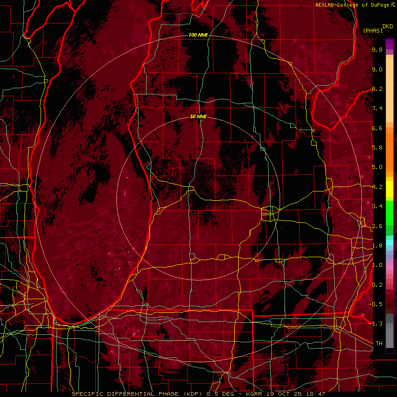397x397 pixels.
Task: Click the [PHAS] legend heading
Action: 373,30
